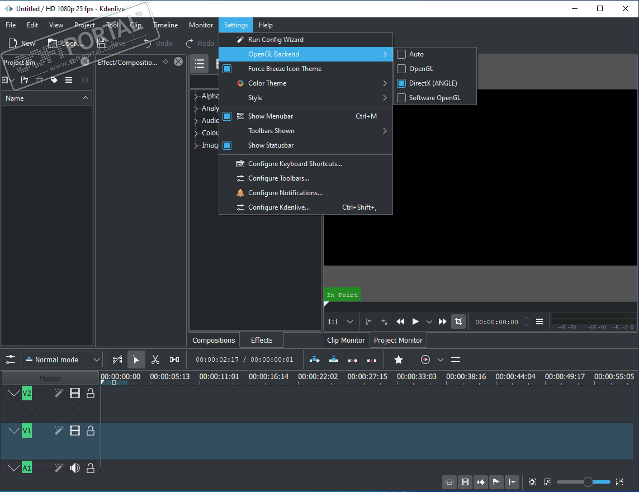Select the razor (scissors) tool

coord(155,359)
